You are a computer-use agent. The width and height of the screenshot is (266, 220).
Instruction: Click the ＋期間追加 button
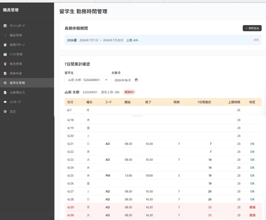click(252, 28)
